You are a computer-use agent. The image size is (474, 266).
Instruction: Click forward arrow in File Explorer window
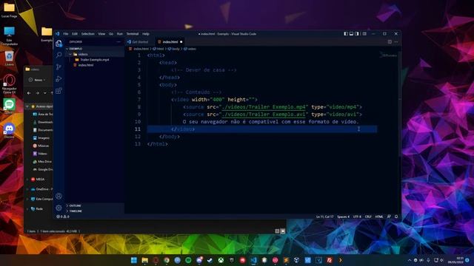click(x=37, y=93)
